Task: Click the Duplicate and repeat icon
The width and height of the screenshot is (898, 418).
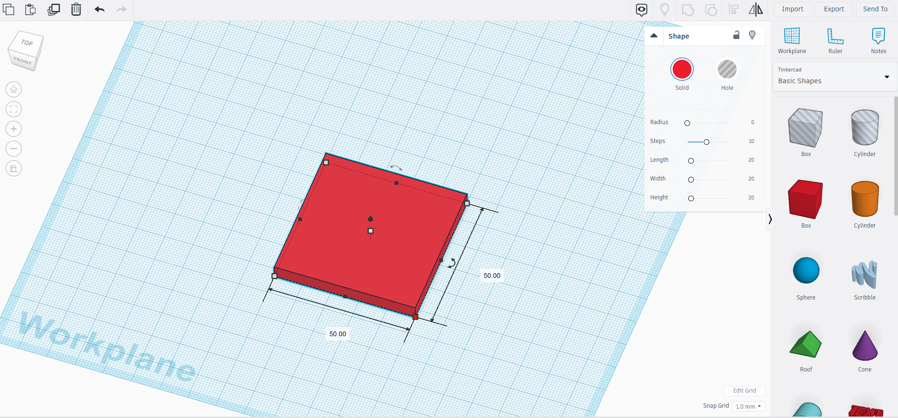Action: pos(54,9)
